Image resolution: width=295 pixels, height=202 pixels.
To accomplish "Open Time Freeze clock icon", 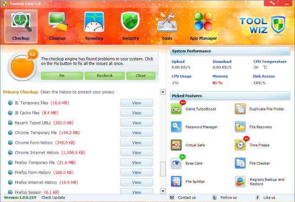I will (240, 145).
